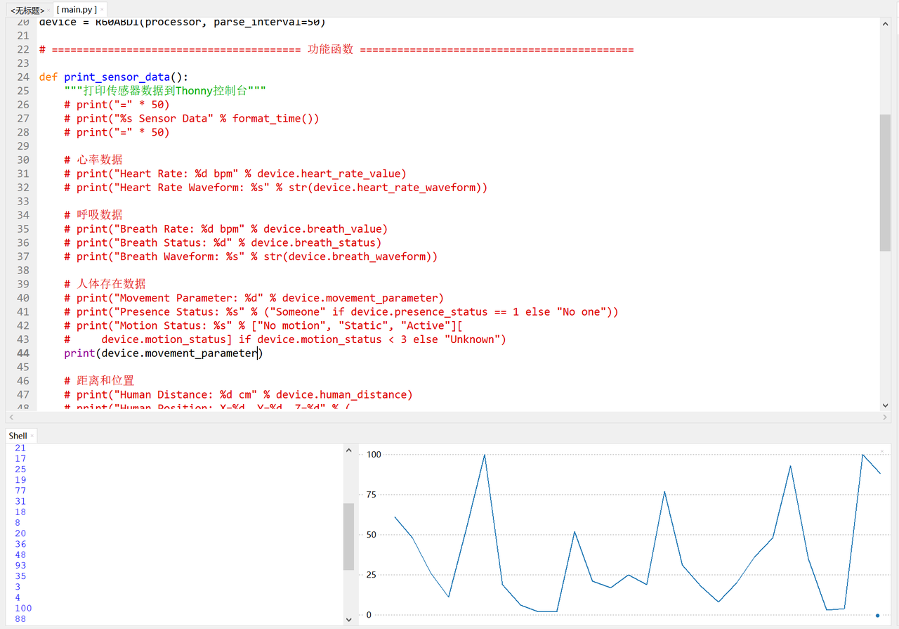Viewport: 899px width, 629px height.
Task: Click the 100 axis label in plotter
Action: [374, 455]
